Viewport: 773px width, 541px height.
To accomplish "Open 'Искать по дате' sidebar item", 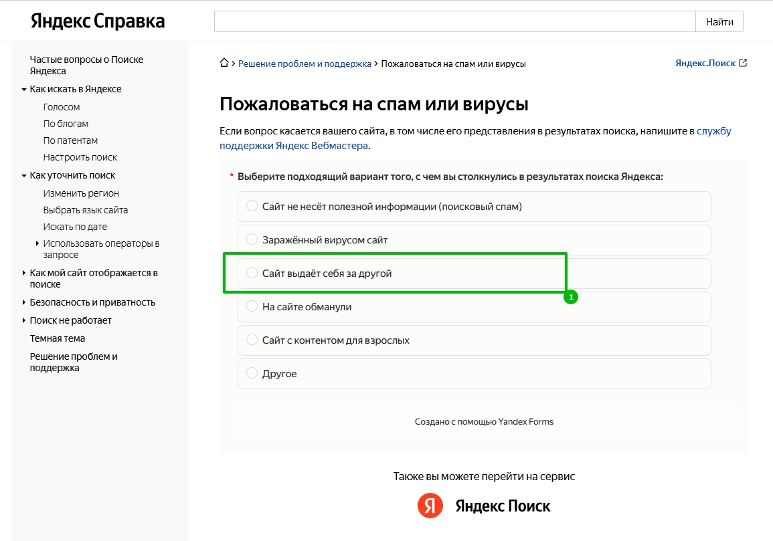I will 75,227.
